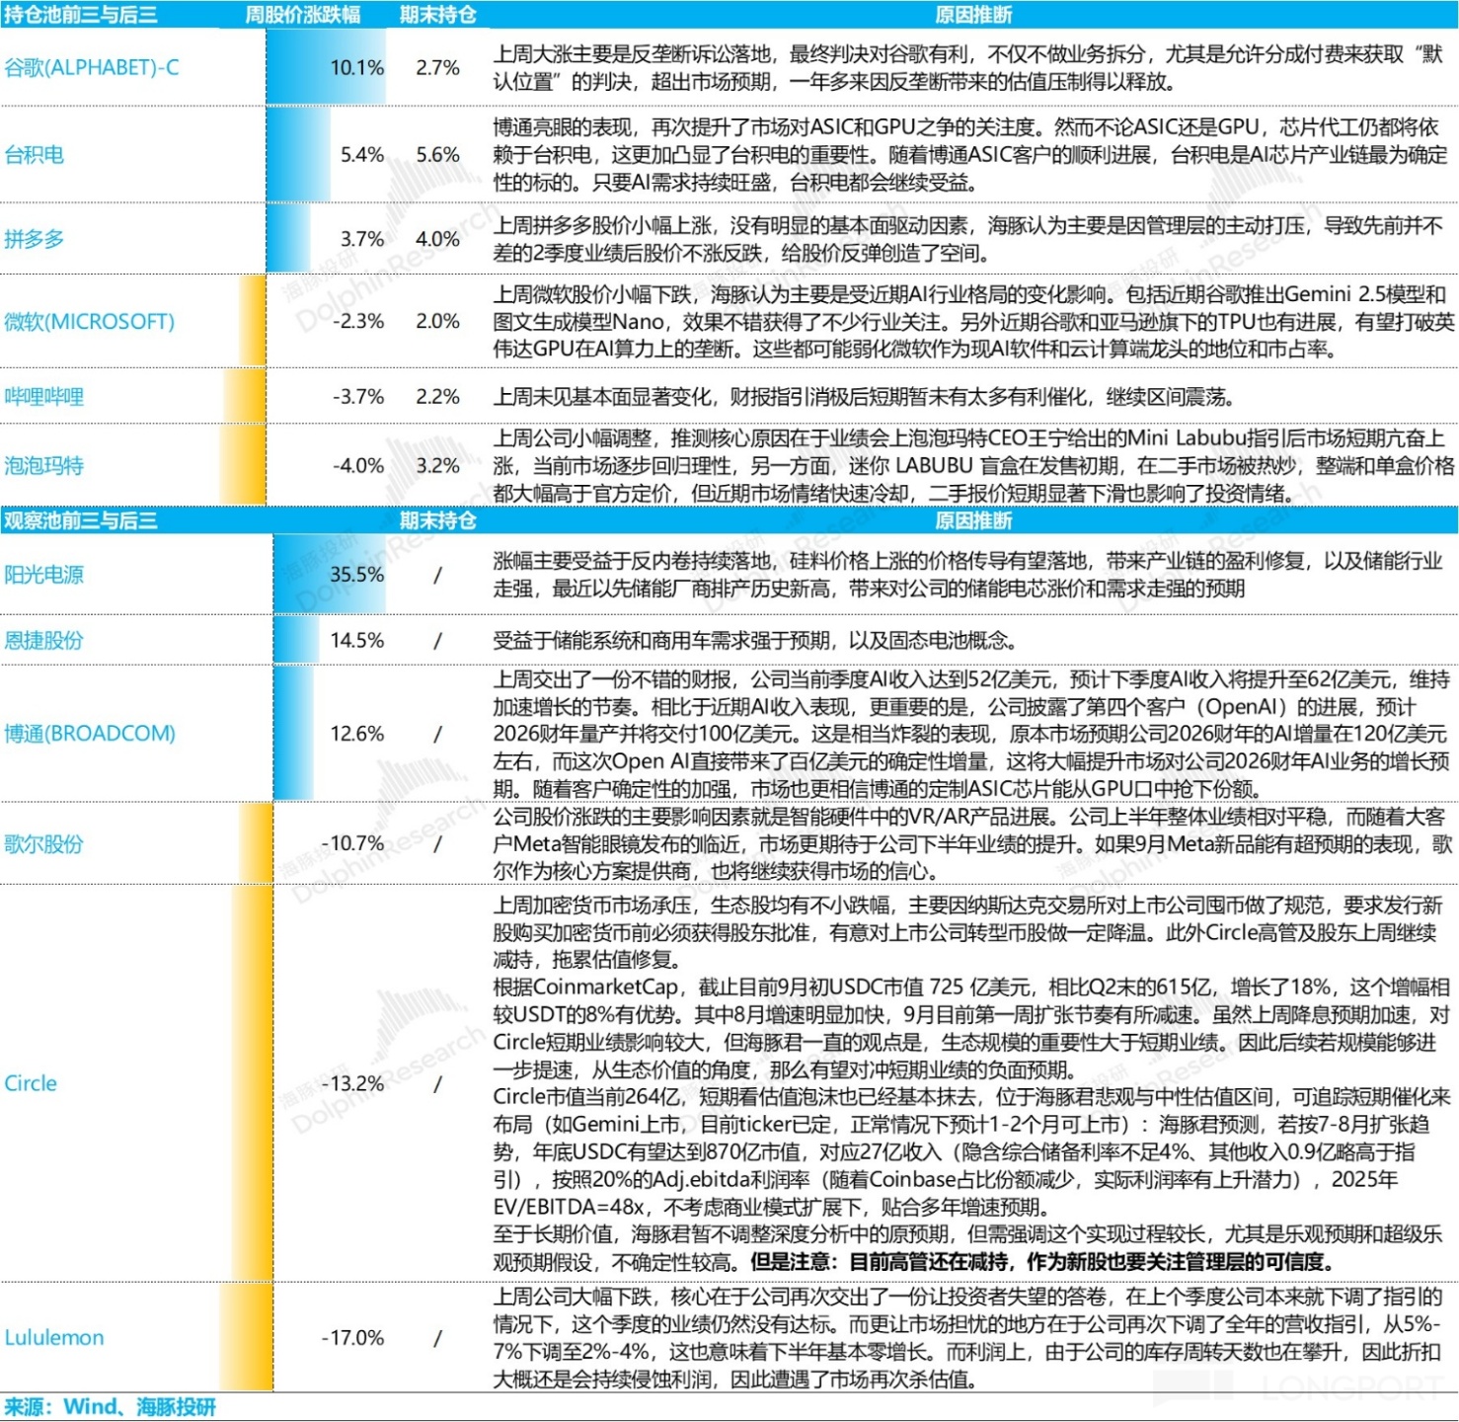Click the 阳光电源 reason text about 反内卷持续落地
The width and height of the screenshot is (1459, 1422).
pos(968,575)
